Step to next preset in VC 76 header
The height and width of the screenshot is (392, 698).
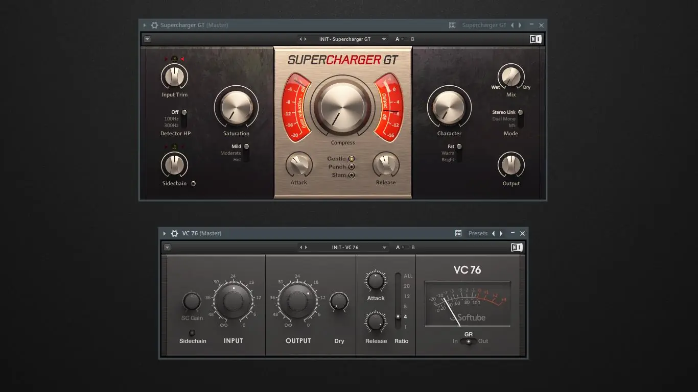[x=306, y=248]
